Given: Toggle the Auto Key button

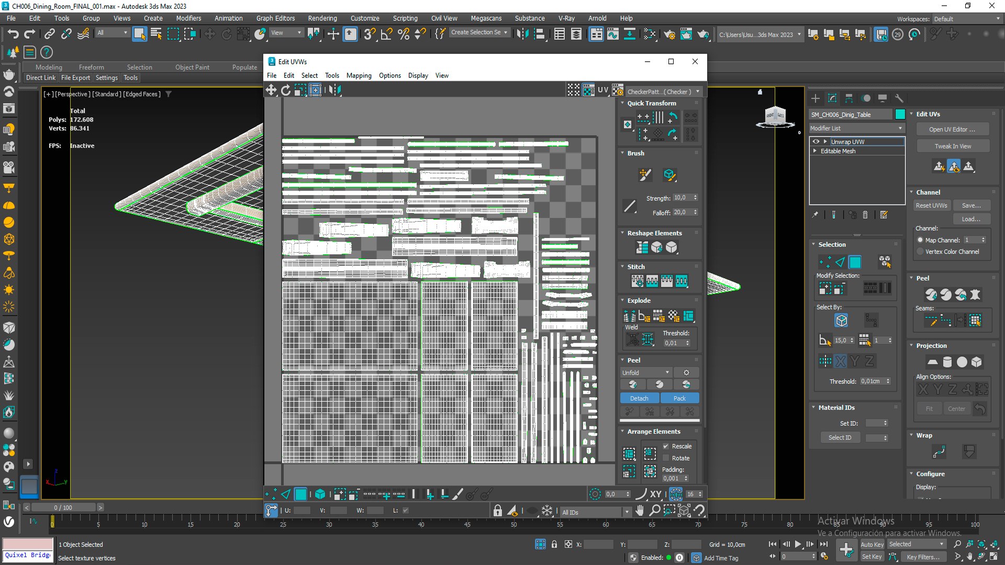Looking at the screenshot, I should click(872, 545).
